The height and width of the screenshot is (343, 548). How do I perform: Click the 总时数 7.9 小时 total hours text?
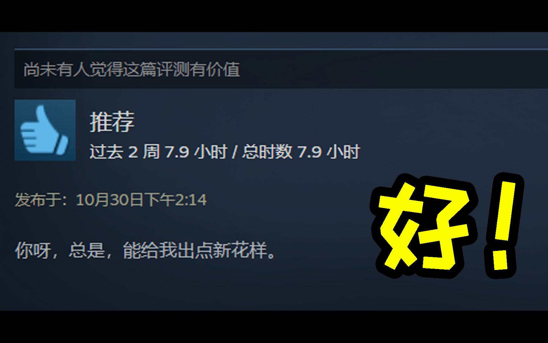tap(301, 151)
